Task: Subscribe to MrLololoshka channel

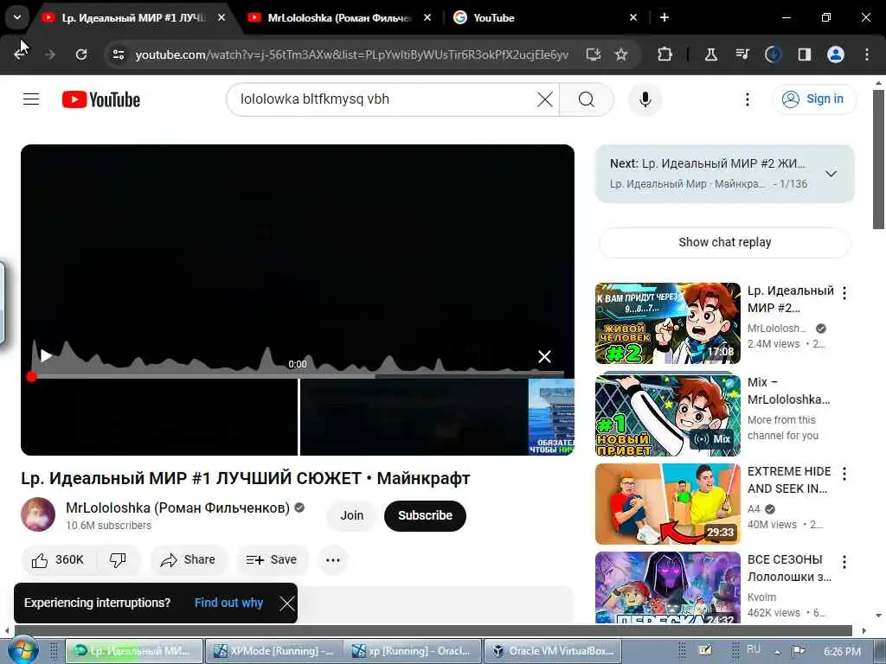Action: [425, 515]
